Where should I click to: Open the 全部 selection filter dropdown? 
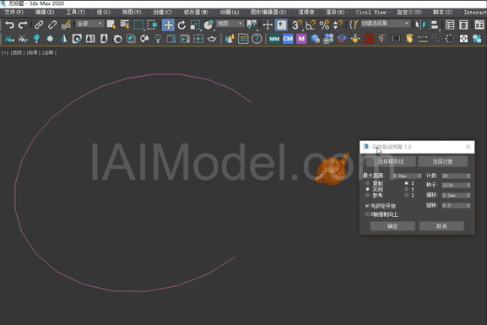pos(89,24)
